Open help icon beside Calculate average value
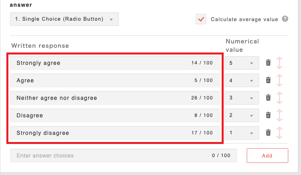This screenshot has width=301, height=175. (285, 19)
